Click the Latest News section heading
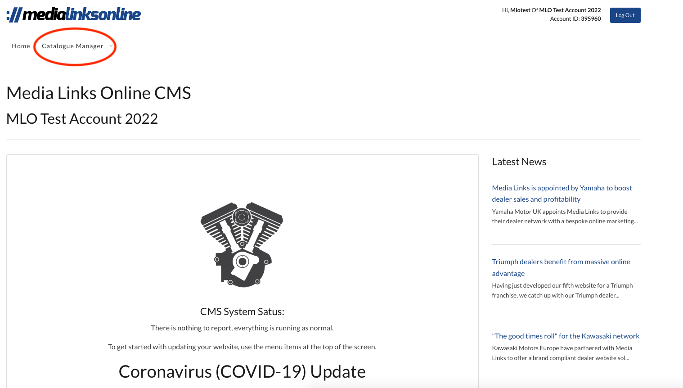Image resolution: width=683 pixels, height=388 pixels. (519, 161)
